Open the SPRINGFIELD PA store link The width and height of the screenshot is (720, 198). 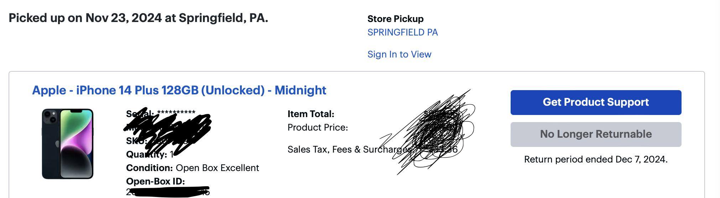coord(402,32)
